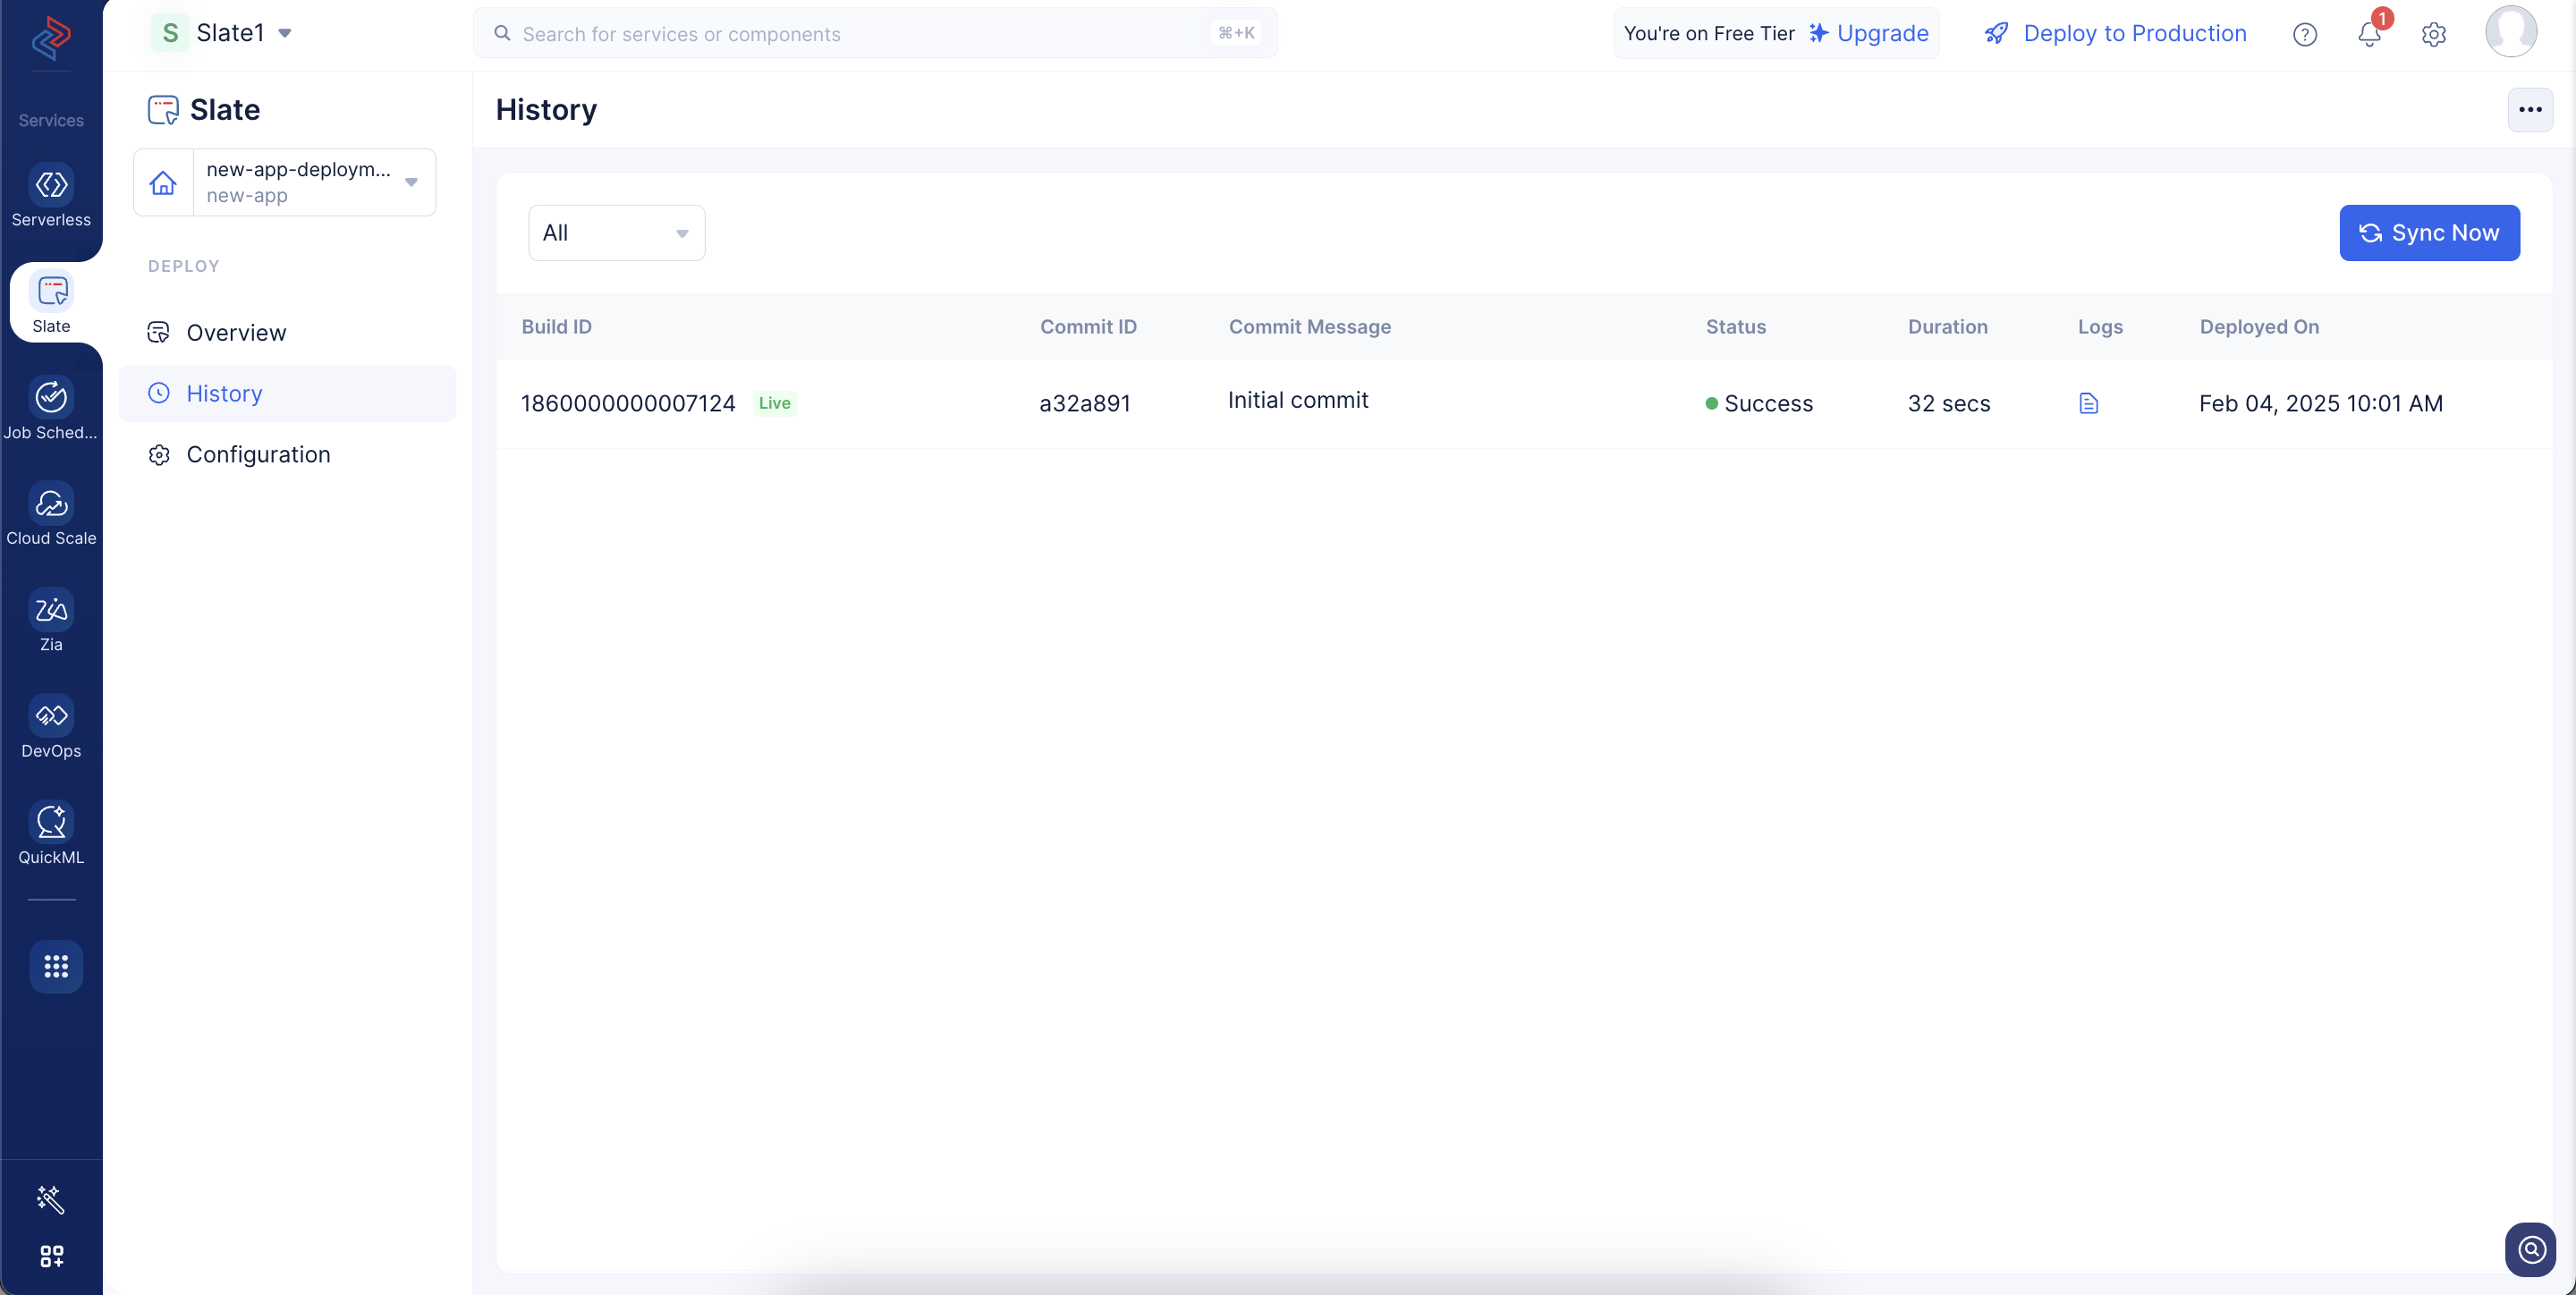Expand the Slate1 project dropdown
Image resolution: width=2576 pixels, height=1295 pixels.
pyautogui.click(x=222, y=33)
